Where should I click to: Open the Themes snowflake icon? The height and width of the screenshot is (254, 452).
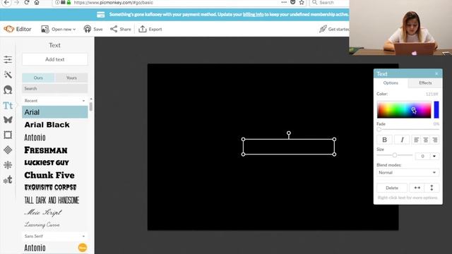tap(8, 164)
